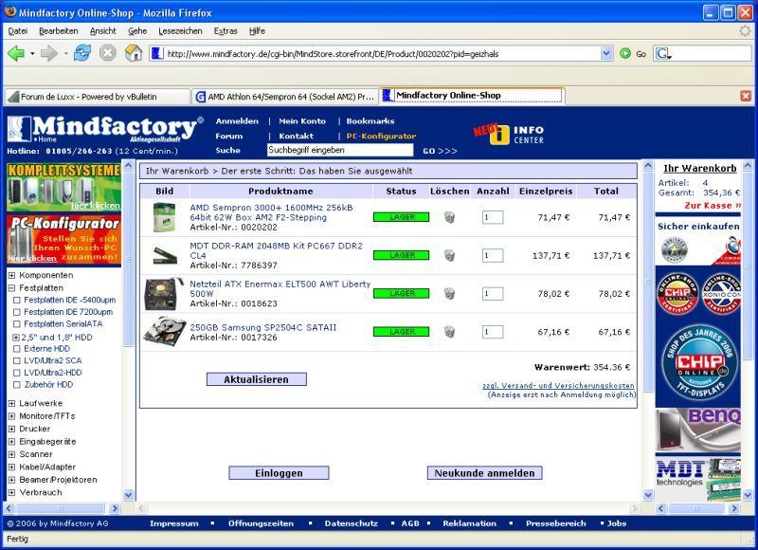Click the Suchbegriff eingeben search field
This screenshot has height=550, width=758.
click(340, 150)
